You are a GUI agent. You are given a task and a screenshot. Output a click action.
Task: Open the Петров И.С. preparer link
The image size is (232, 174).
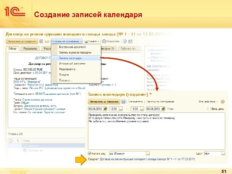[x=57, y=88]
